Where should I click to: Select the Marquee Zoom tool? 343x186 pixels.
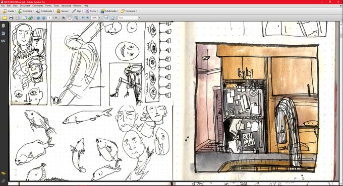(x=76, y=18)
